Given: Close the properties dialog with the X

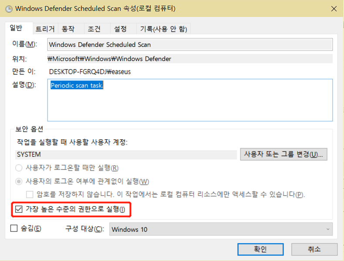Looking at the screenshot, I should click(x=334, y=9).
